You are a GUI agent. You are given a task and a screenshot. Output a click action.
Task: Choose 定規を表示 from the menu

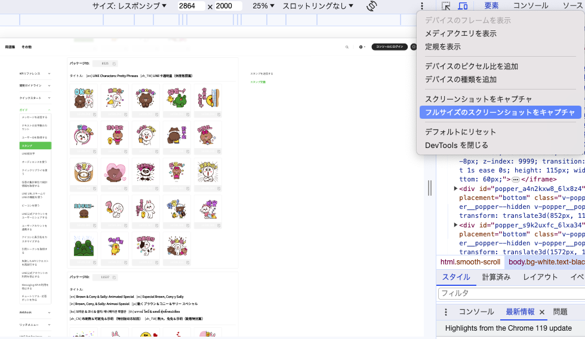click(x=500, y=47)
